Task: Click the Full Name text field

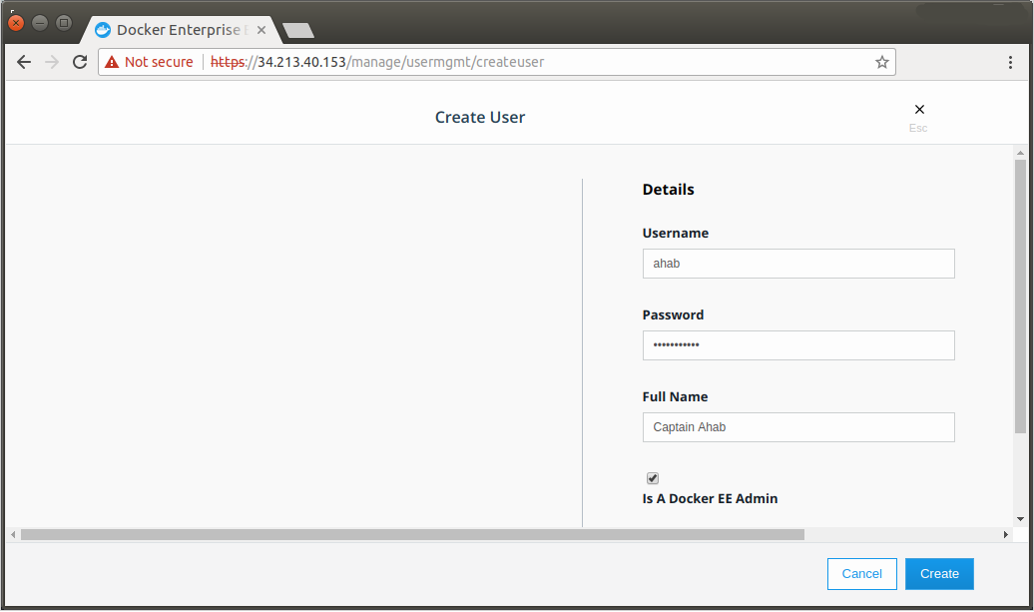Action: click(x=797, y=427)
